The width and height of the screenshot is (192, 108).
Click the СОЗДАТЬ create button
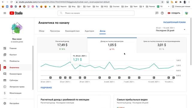pyautogui.click(x=174, y=13)
